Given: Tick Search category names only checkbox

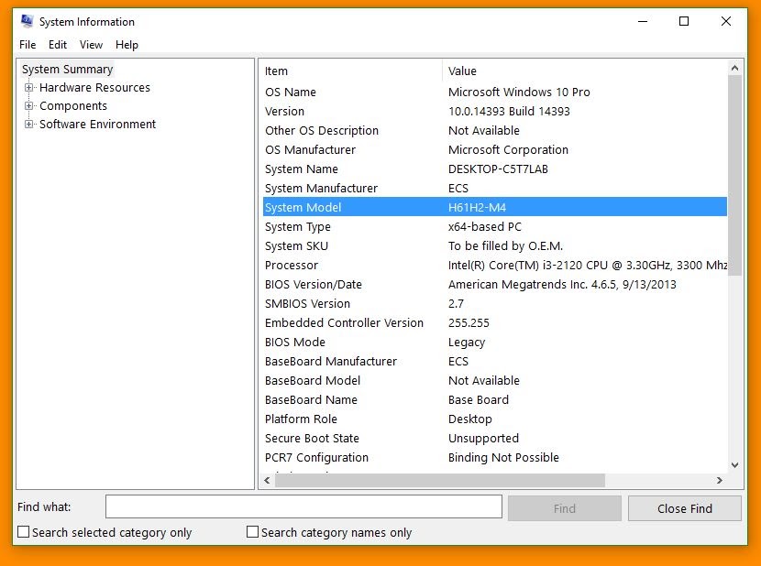Looking at the screenshot, I should point(252,532).
